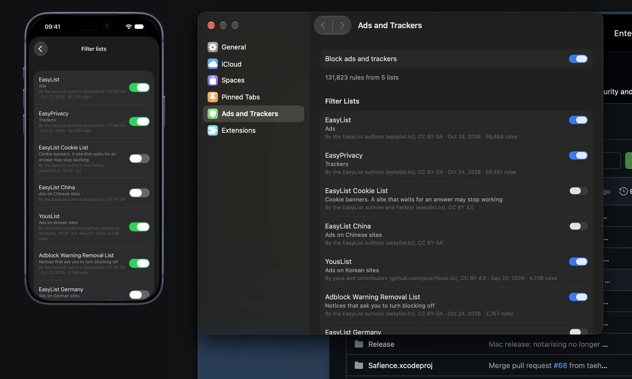Open the Safience.xcodeproj folder link
Viewport: 632px width, 379px height.
coord(400,366)
